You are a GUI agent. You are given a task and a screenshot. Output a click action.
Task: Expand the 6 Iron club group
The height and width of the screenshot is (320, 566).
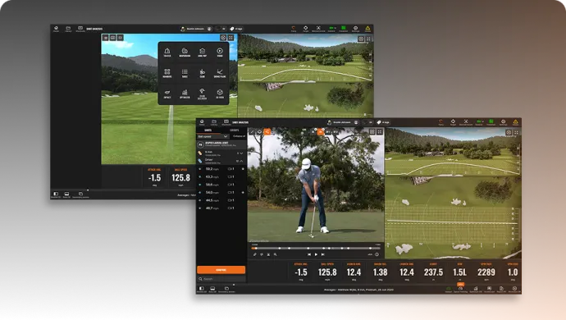[x=241, y=153]
